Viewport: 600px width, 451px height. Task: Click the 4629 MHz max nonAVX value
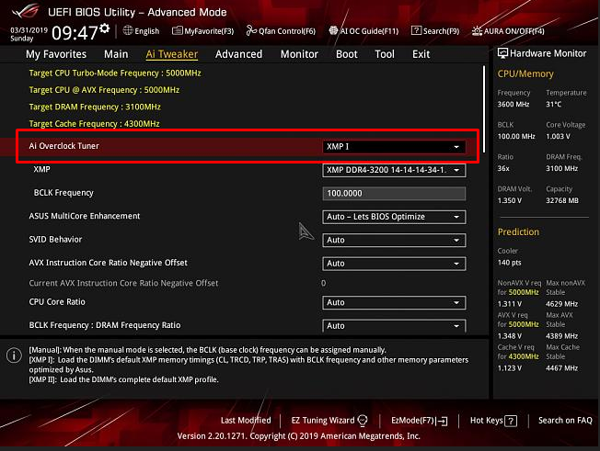point(561,304)
